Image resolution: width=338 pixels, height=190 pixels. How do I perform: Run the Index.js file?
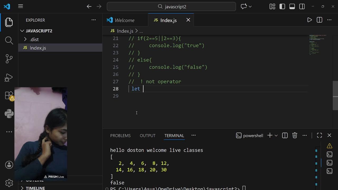coord(309,20)
